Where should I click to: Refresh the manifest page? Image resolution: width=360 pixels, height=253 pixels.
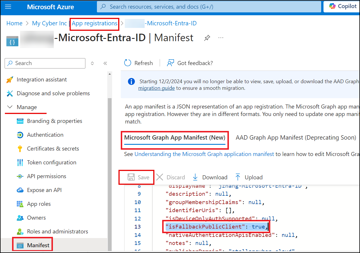click(138, 63)
